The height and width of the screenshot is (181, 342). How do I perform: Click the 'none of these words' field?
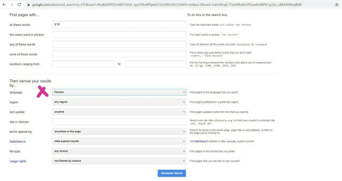pyautogui.click(x=119, y=54)
